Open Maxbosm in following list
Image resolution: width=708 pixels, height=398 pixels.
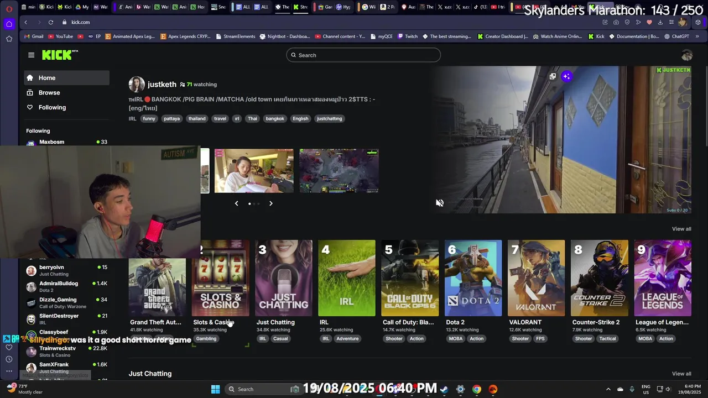tap(66, 142)
